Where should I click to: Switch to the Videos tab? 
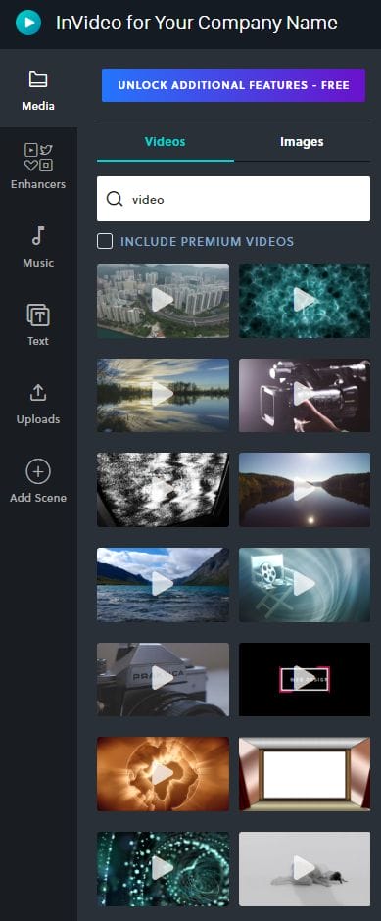pos(165,141)
